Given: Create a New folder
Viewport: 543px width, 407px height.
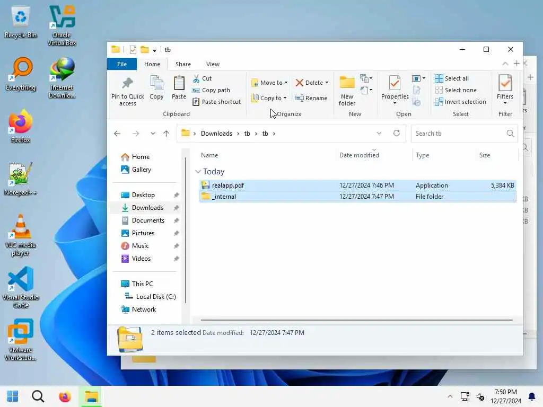Looking at the screenshot, I should click(x=347, y=91).
